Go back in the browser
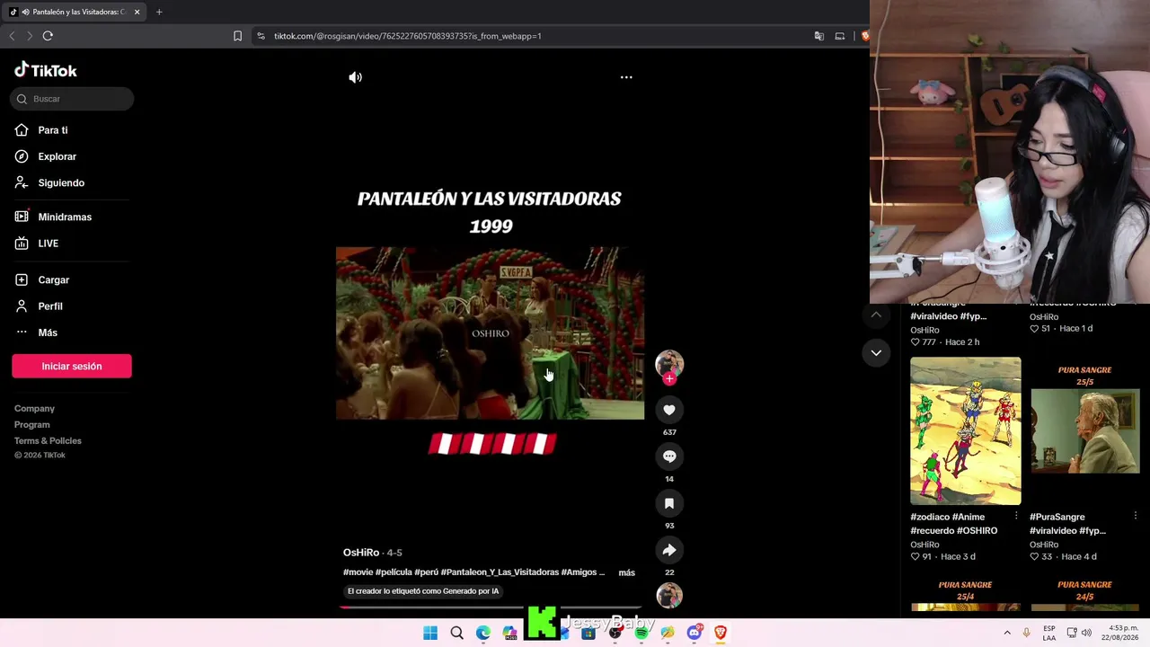The height and width of the screenshot is (647, 1150). 12,36
